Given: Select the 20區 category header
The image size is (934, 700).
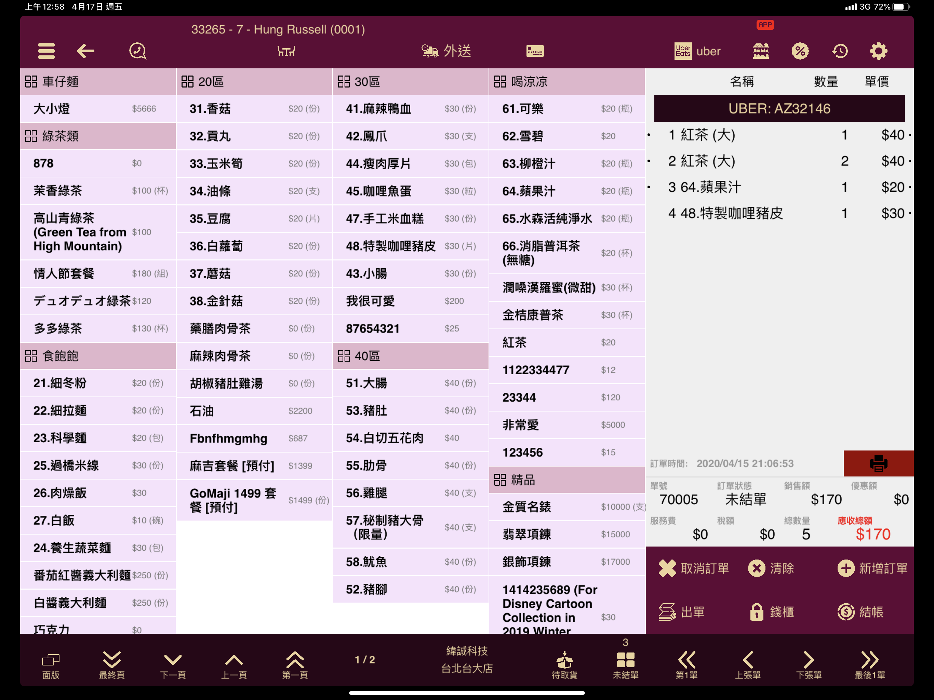Looking at the screenshot, I should tap(254, 81).
